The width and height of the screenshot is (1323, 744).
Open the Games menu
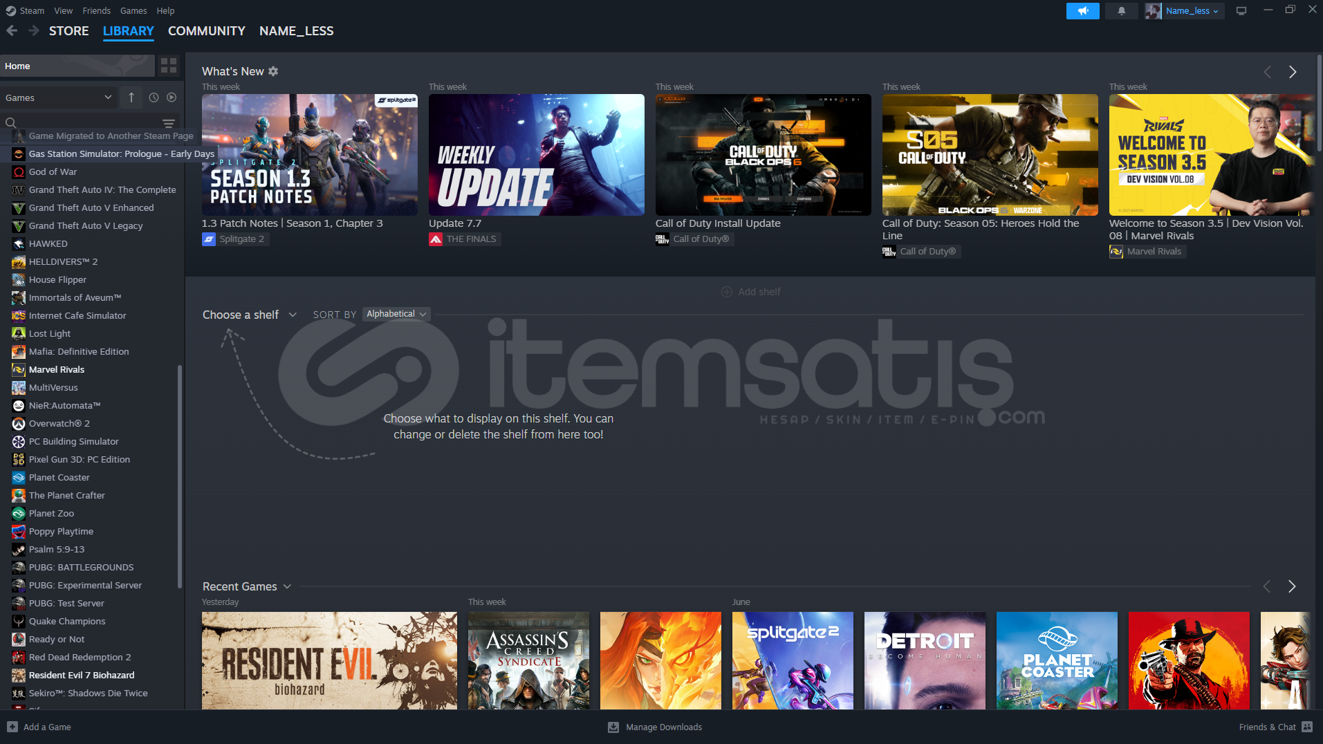coord(133,10)
